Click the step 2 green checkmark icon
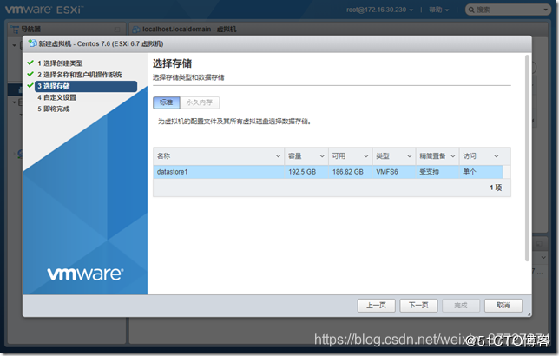This screenshot has width=559, height=356. (30, 74)
